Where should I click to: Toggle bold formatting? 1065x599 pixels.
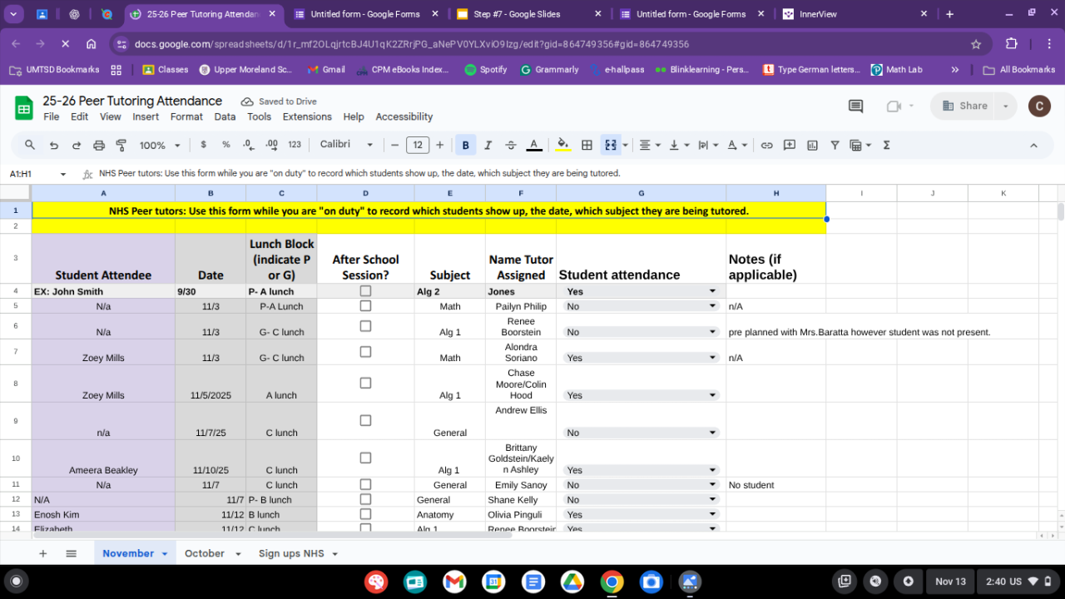[x=465, y=145]
